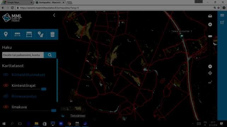Toggle visibility of Kiinteistötunnukset layer
Screen dimensions: 227x127
pos(6,75)
